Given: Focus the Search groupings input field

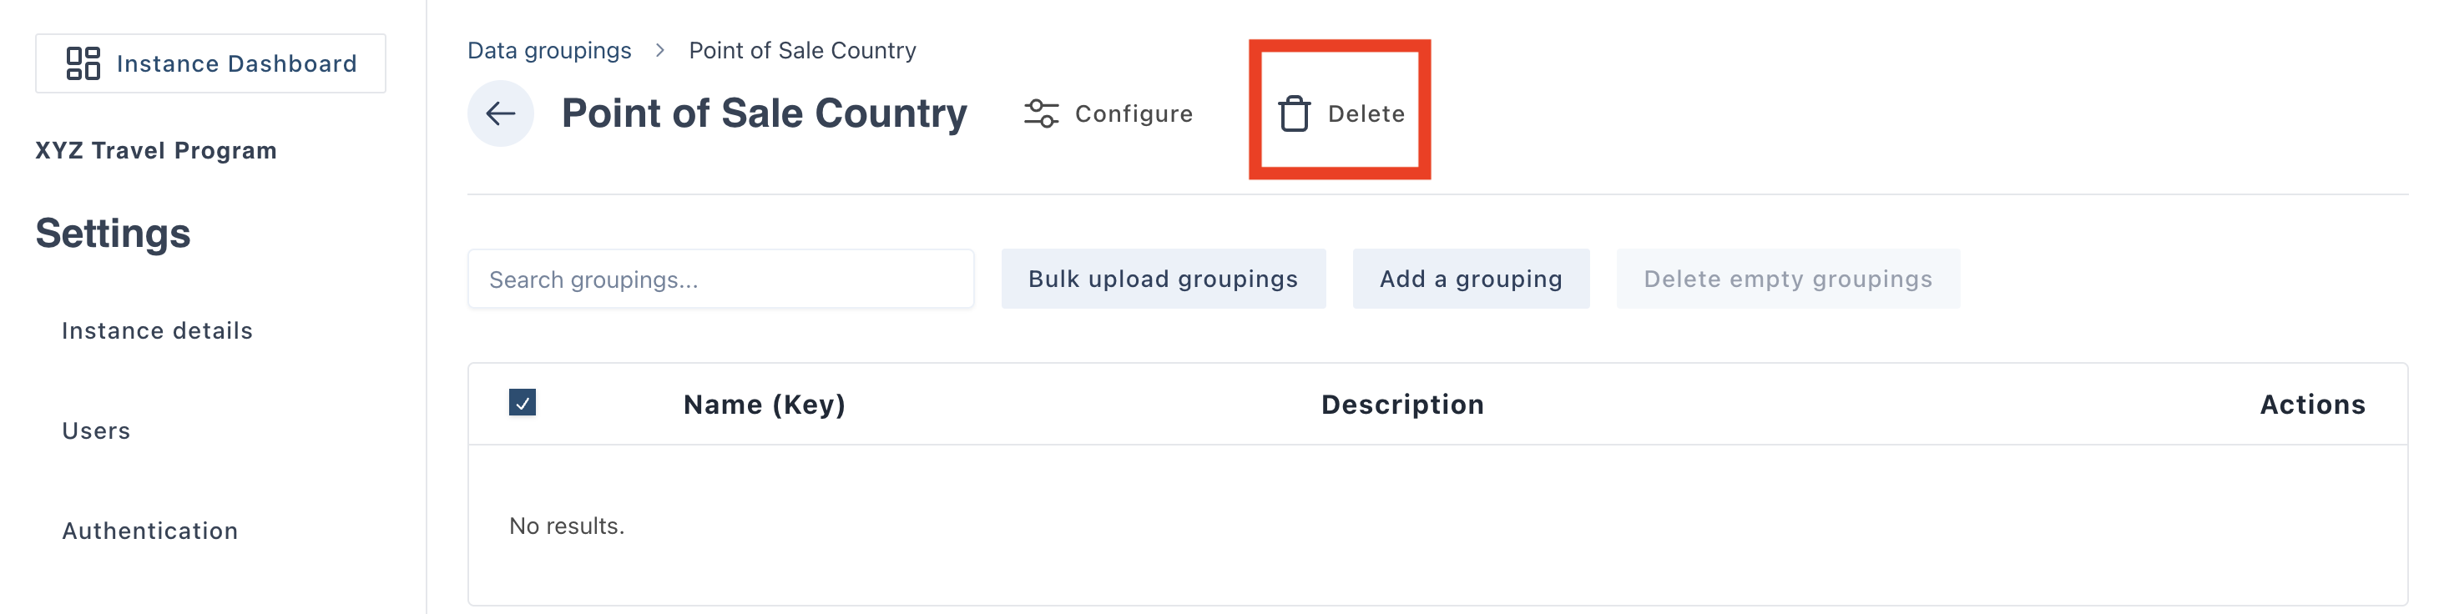Looking at the screenshot, I should [720, 279].
